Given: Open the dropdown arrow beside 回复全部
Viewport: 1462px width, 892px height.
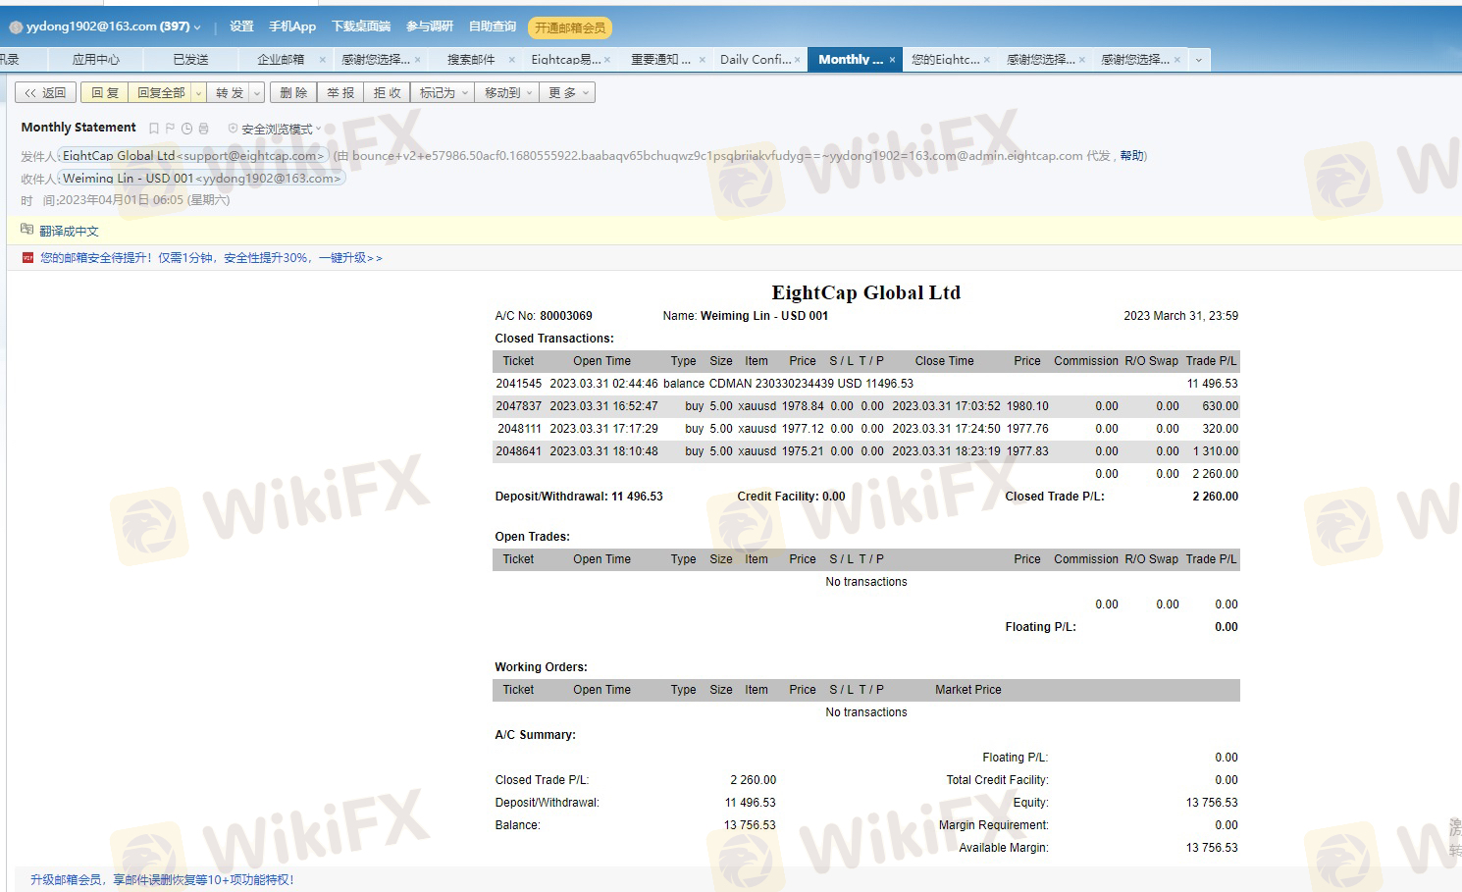Looking at the screenshot, I should 198,93.
